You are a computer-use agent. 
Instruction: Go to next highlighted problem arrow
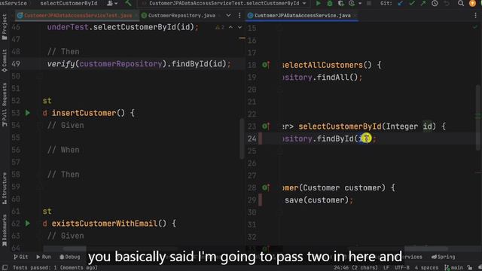click(x=239, y=27)
